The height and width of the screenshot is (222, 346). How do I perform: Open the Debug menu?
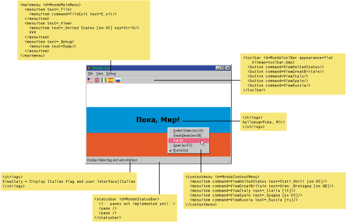111,73
